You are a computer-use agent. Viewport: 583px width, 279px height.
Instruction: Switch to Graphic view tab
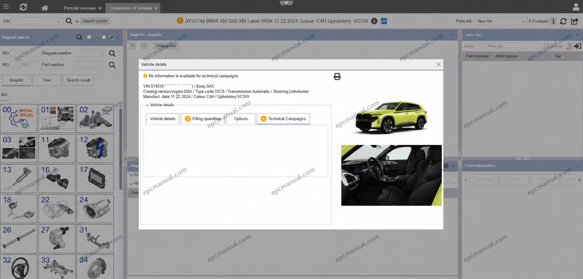[16, 80]
